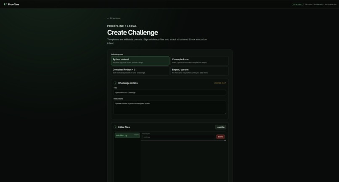Click the Initial files step circle icon

pyautogui.click(x=115, y=127)
